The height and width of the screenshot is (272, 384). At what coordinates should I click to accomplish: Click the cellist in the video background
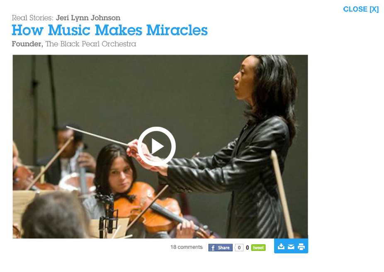(x=68, y=156)
